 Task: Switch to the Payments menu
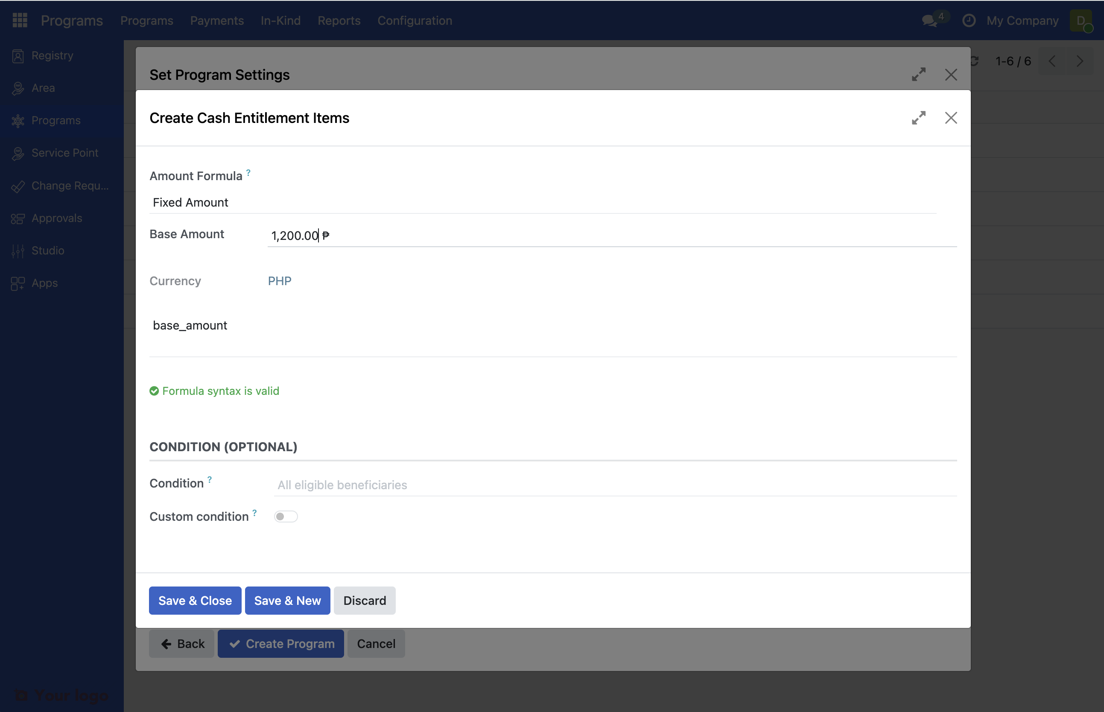[x=217, y=20]
